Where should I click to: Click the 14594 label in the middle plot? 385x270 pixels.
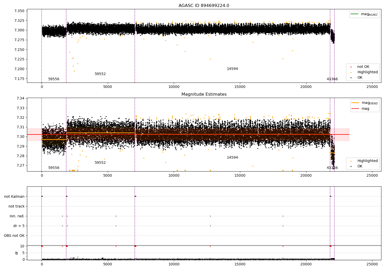[232, 158]
